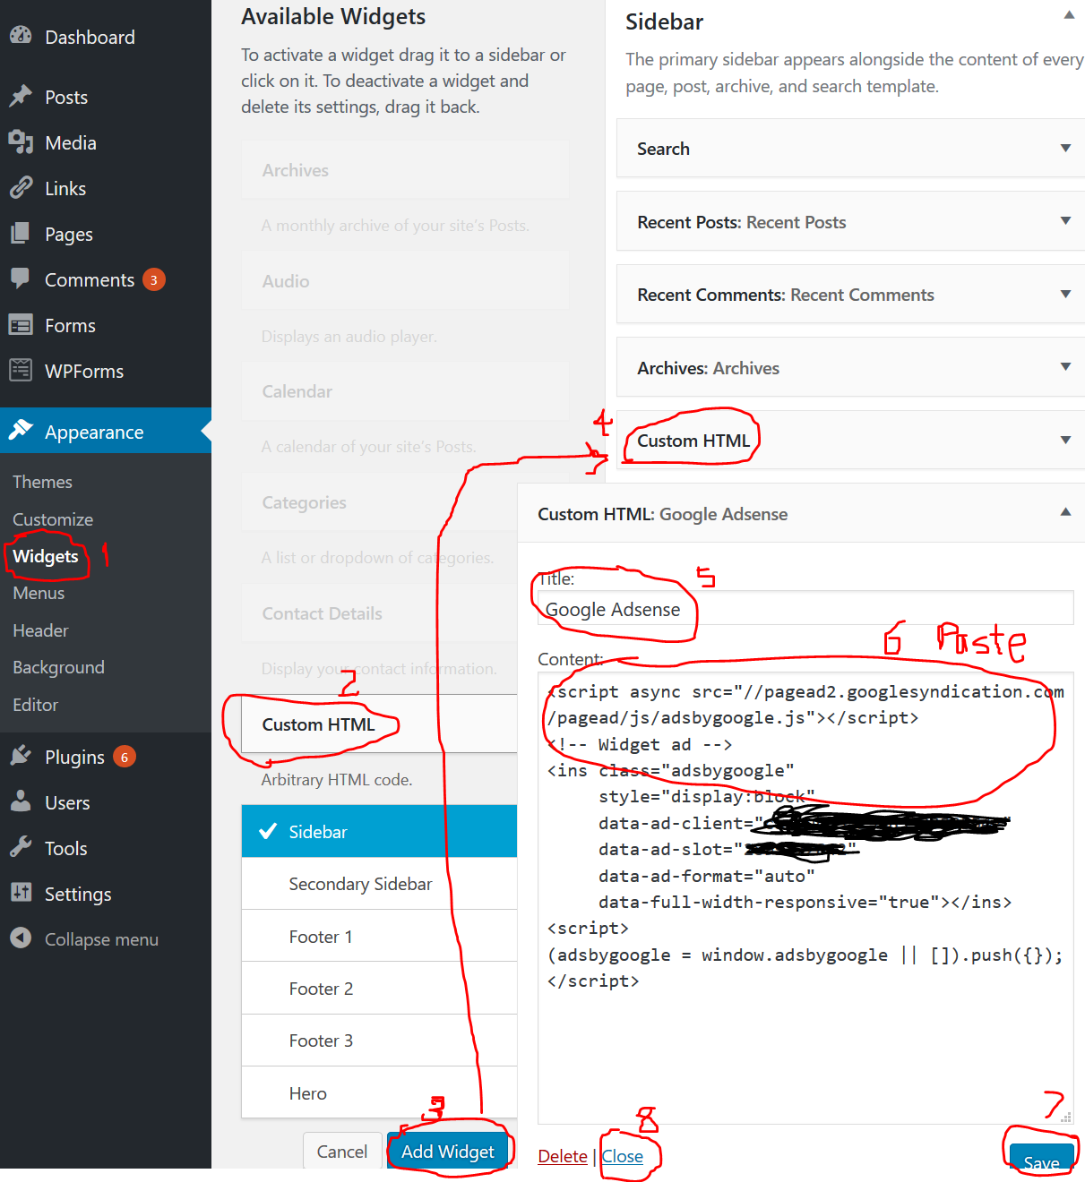Click the Cancel button

click(341, 1152)
